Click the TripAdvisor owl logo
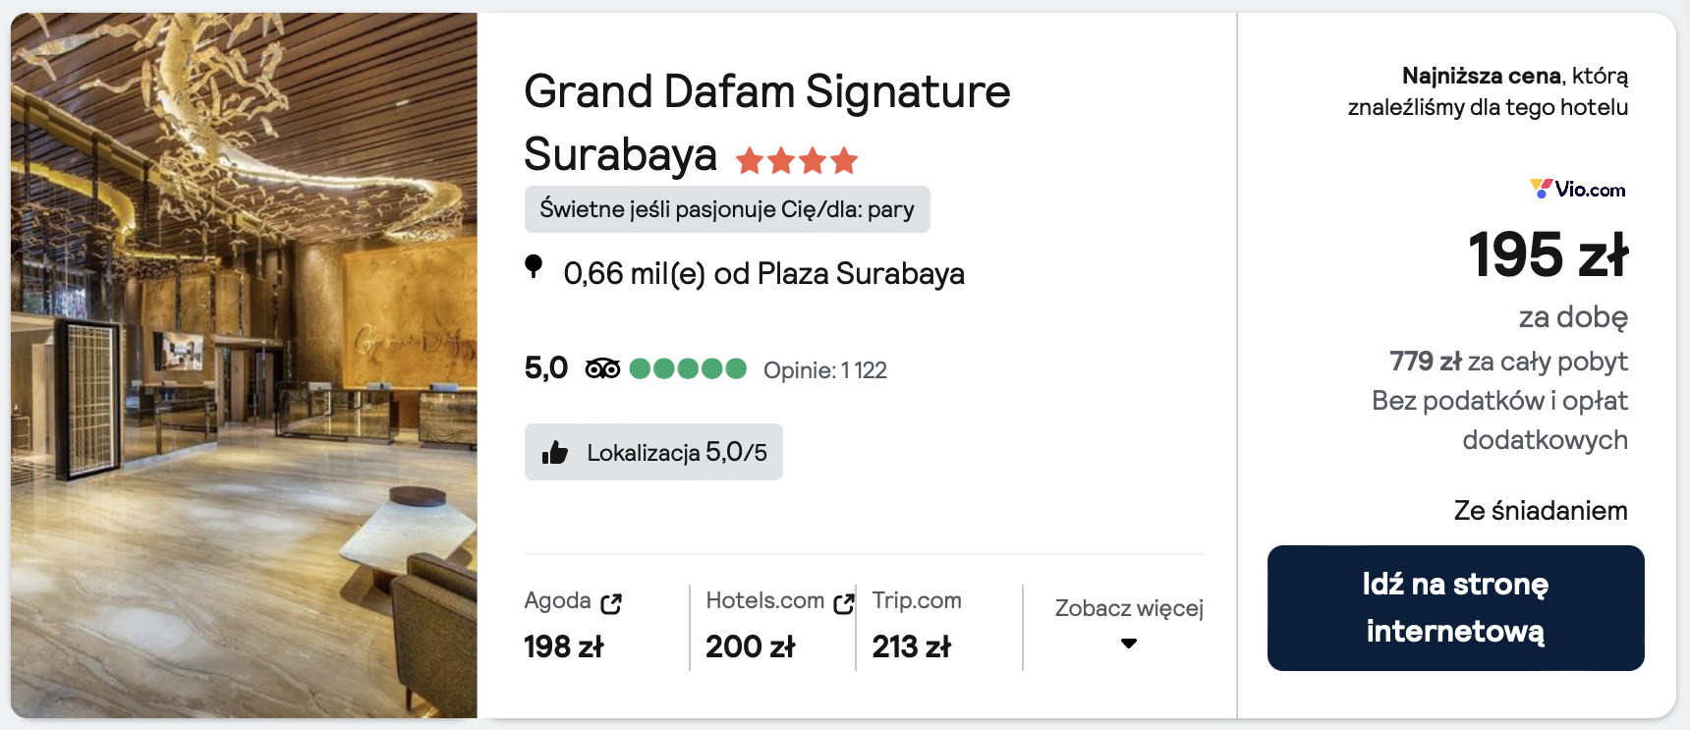The width and height of the screenshot is (1690, 730). pos(602,369)
